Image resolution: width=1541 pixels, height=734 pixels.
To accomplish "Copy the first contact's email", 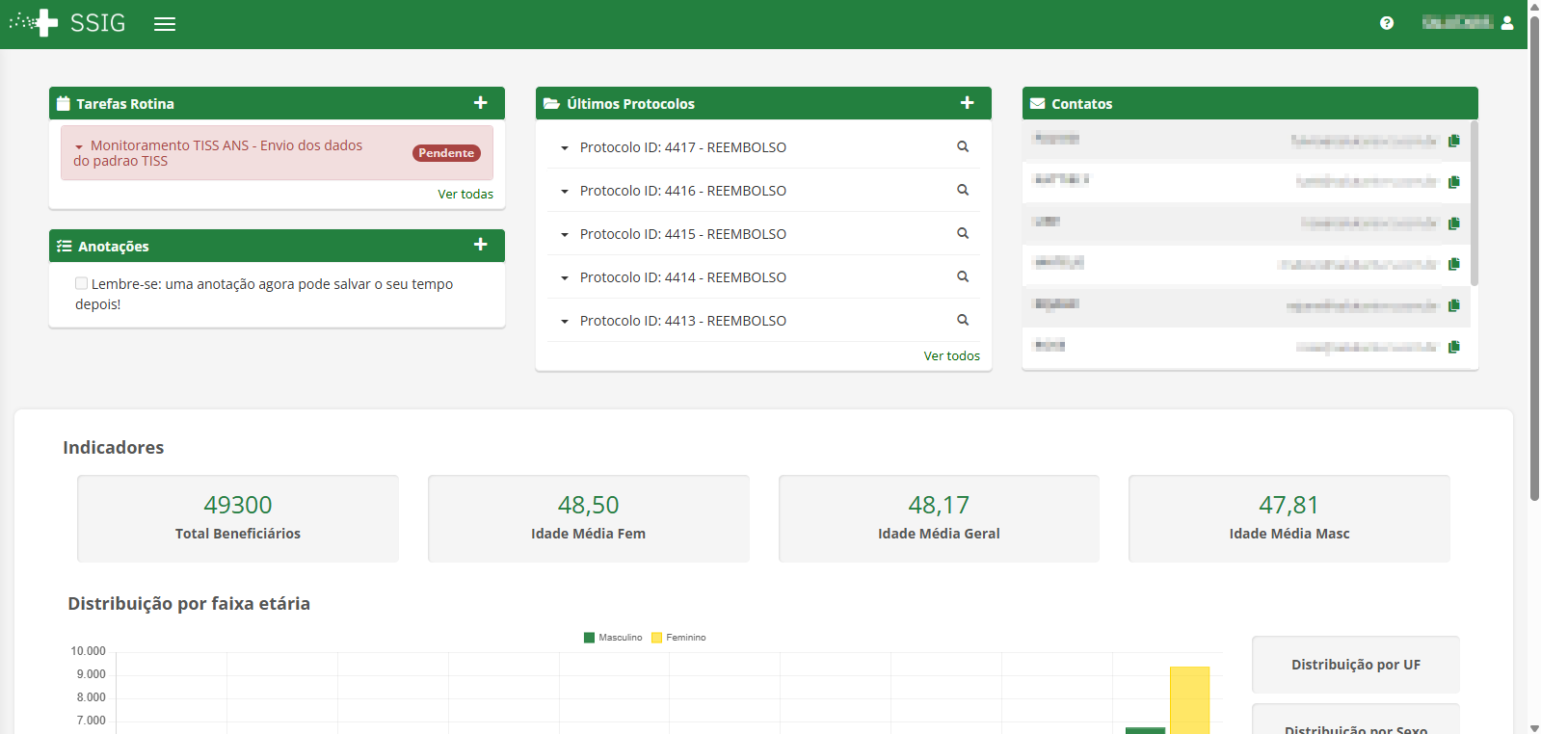I will coord(1453,141).
